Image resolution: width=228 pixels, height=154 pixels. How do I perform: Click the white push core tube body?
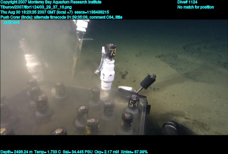pyautogui.click(x=107, y=74)
